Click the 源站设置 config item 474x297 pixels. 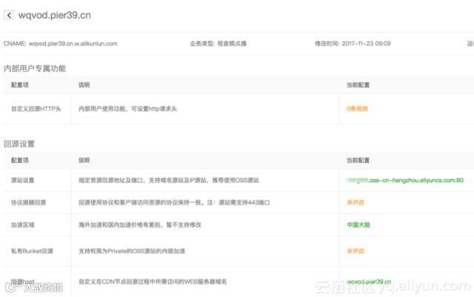click(x=23, y=180)
